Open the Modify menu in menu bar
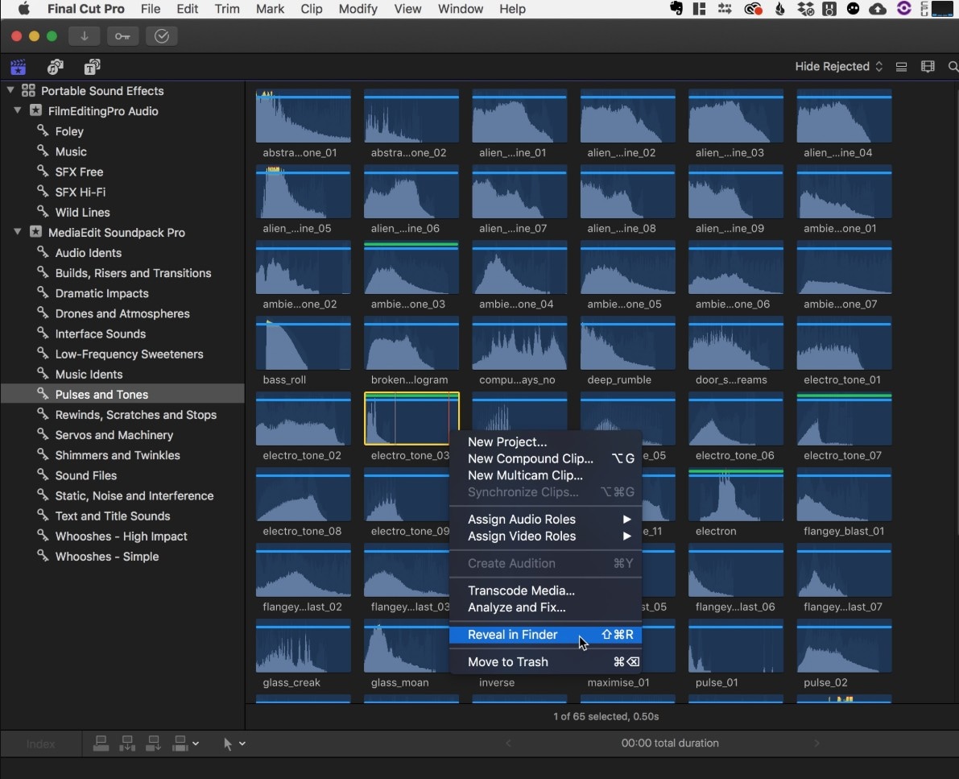959x779 pixels. pos(358,9)
